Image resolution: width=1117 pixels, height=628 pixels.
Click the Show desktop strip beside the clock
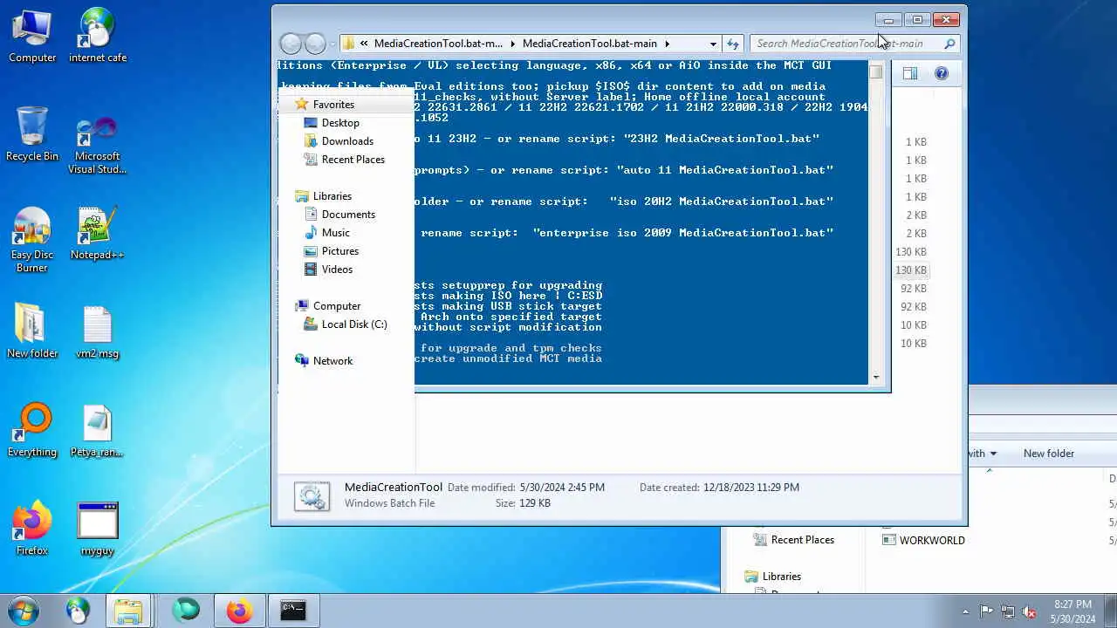click(x=1111, y=611)
